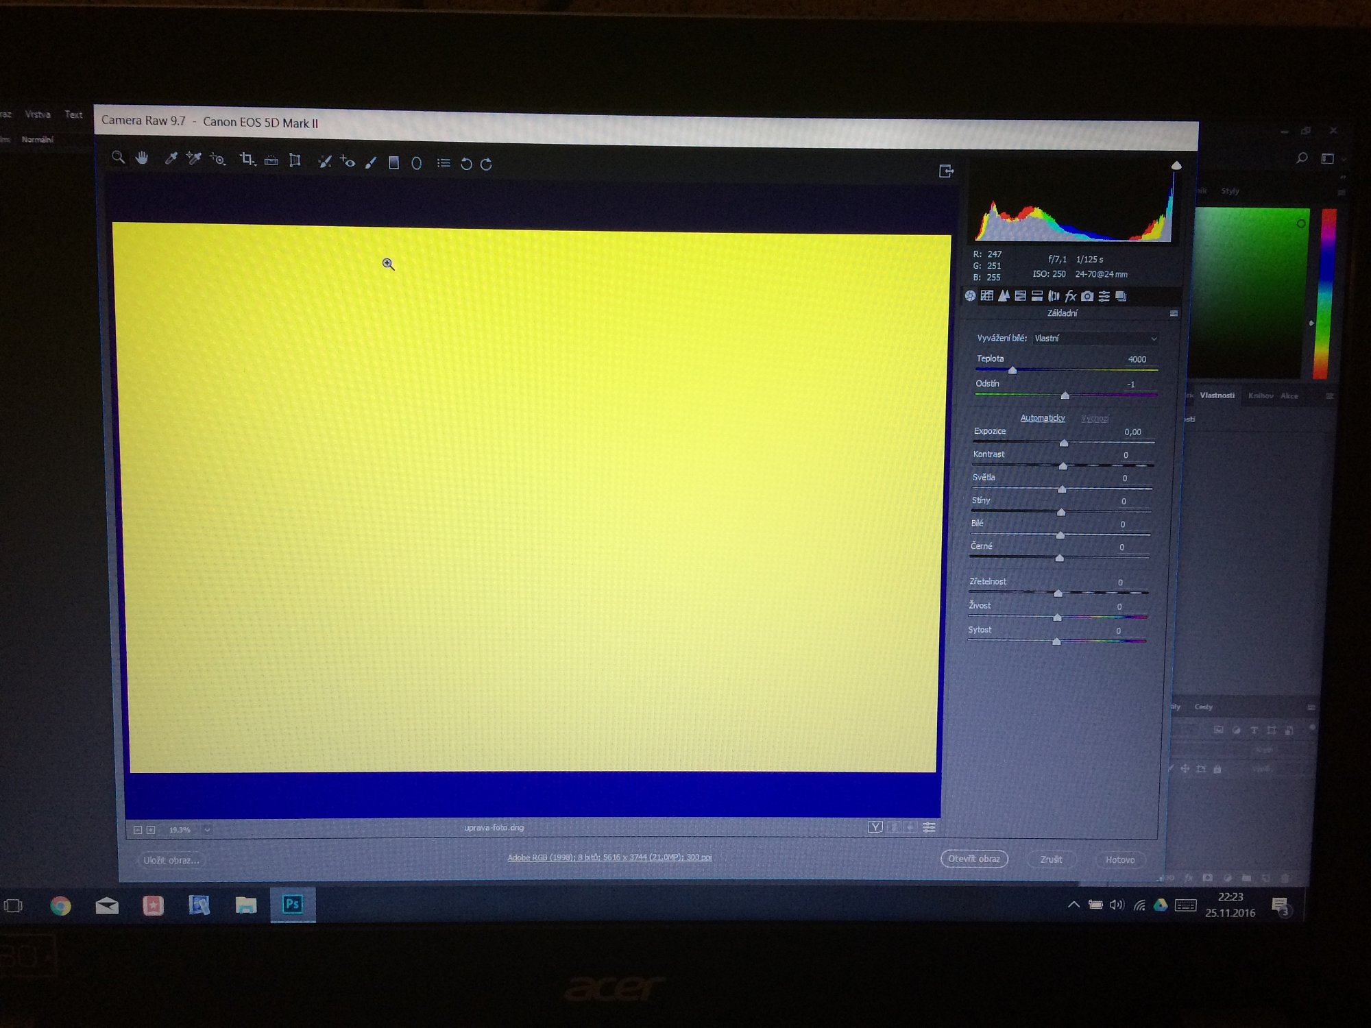The image size is (1371, 1028).
Task: Open Camera Raw preferences list icon
Action: pyautogui.click(x=444, y=163)
